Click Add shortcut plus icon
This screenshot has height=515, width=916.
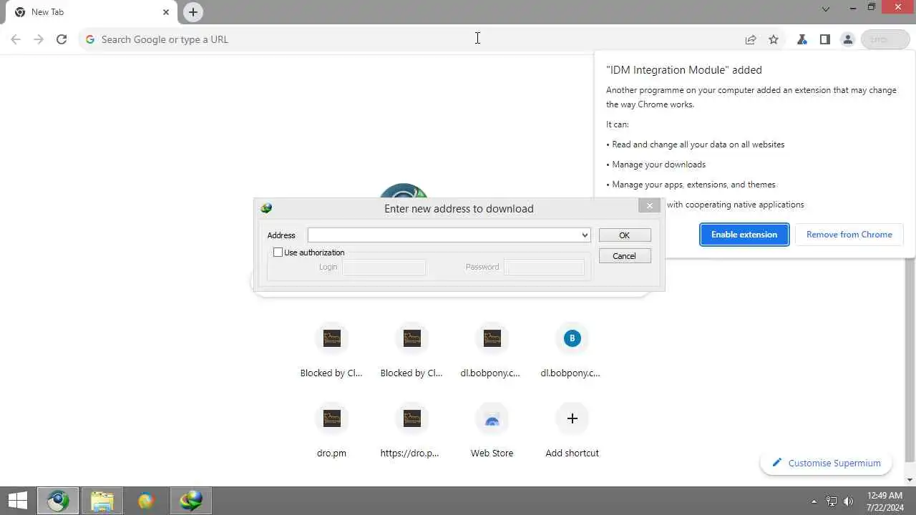(x=572, y=418)
